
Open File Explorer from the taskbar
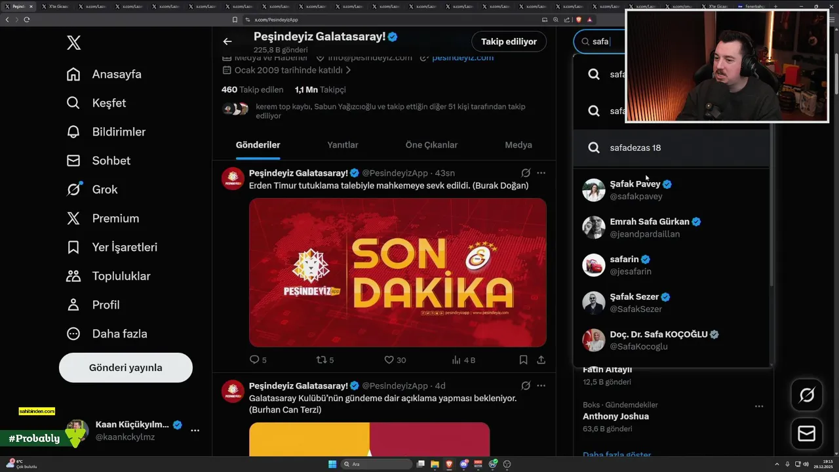point(435,464)
